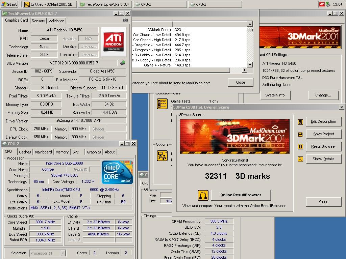The image size is (346, 259).
Task: Click the GPU Name field ATI Radeon HD 5450
Action: [x=65, y=30]
